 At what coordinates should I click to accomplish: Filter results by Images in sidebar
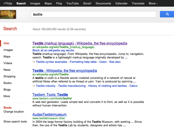pyautogui.click(x=8, y=50)
